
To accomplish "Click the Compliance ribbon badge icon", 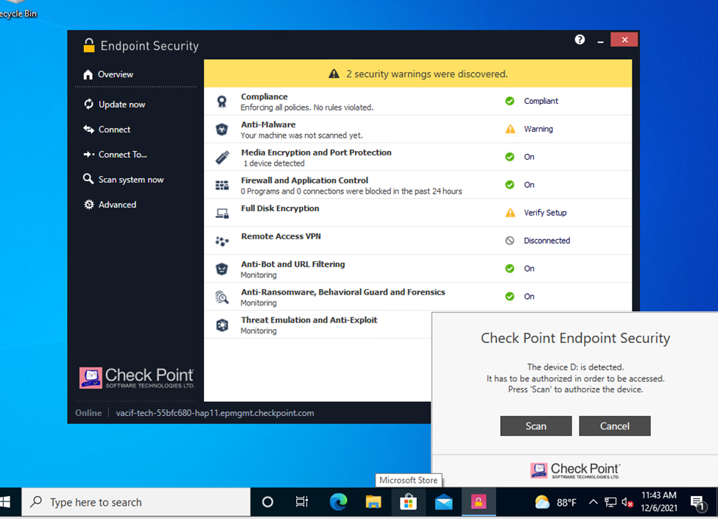I will point(222,101).
